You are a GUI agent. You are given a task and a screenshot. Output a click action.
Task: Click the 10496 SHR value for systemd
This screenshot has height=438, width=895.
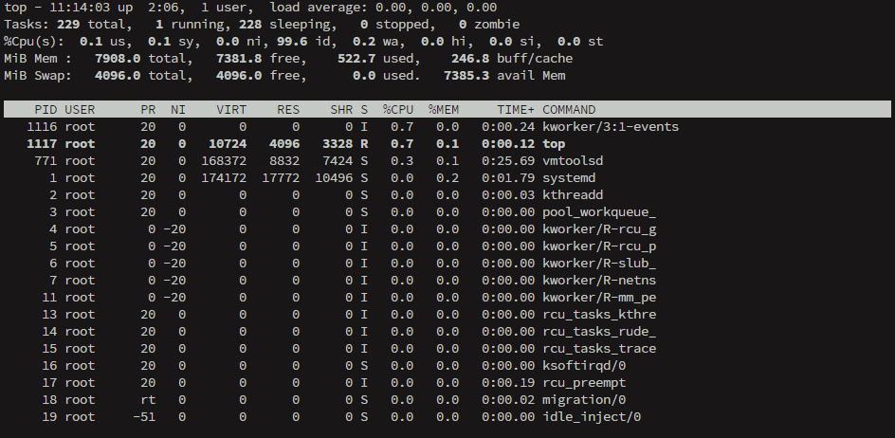(334, 178)
